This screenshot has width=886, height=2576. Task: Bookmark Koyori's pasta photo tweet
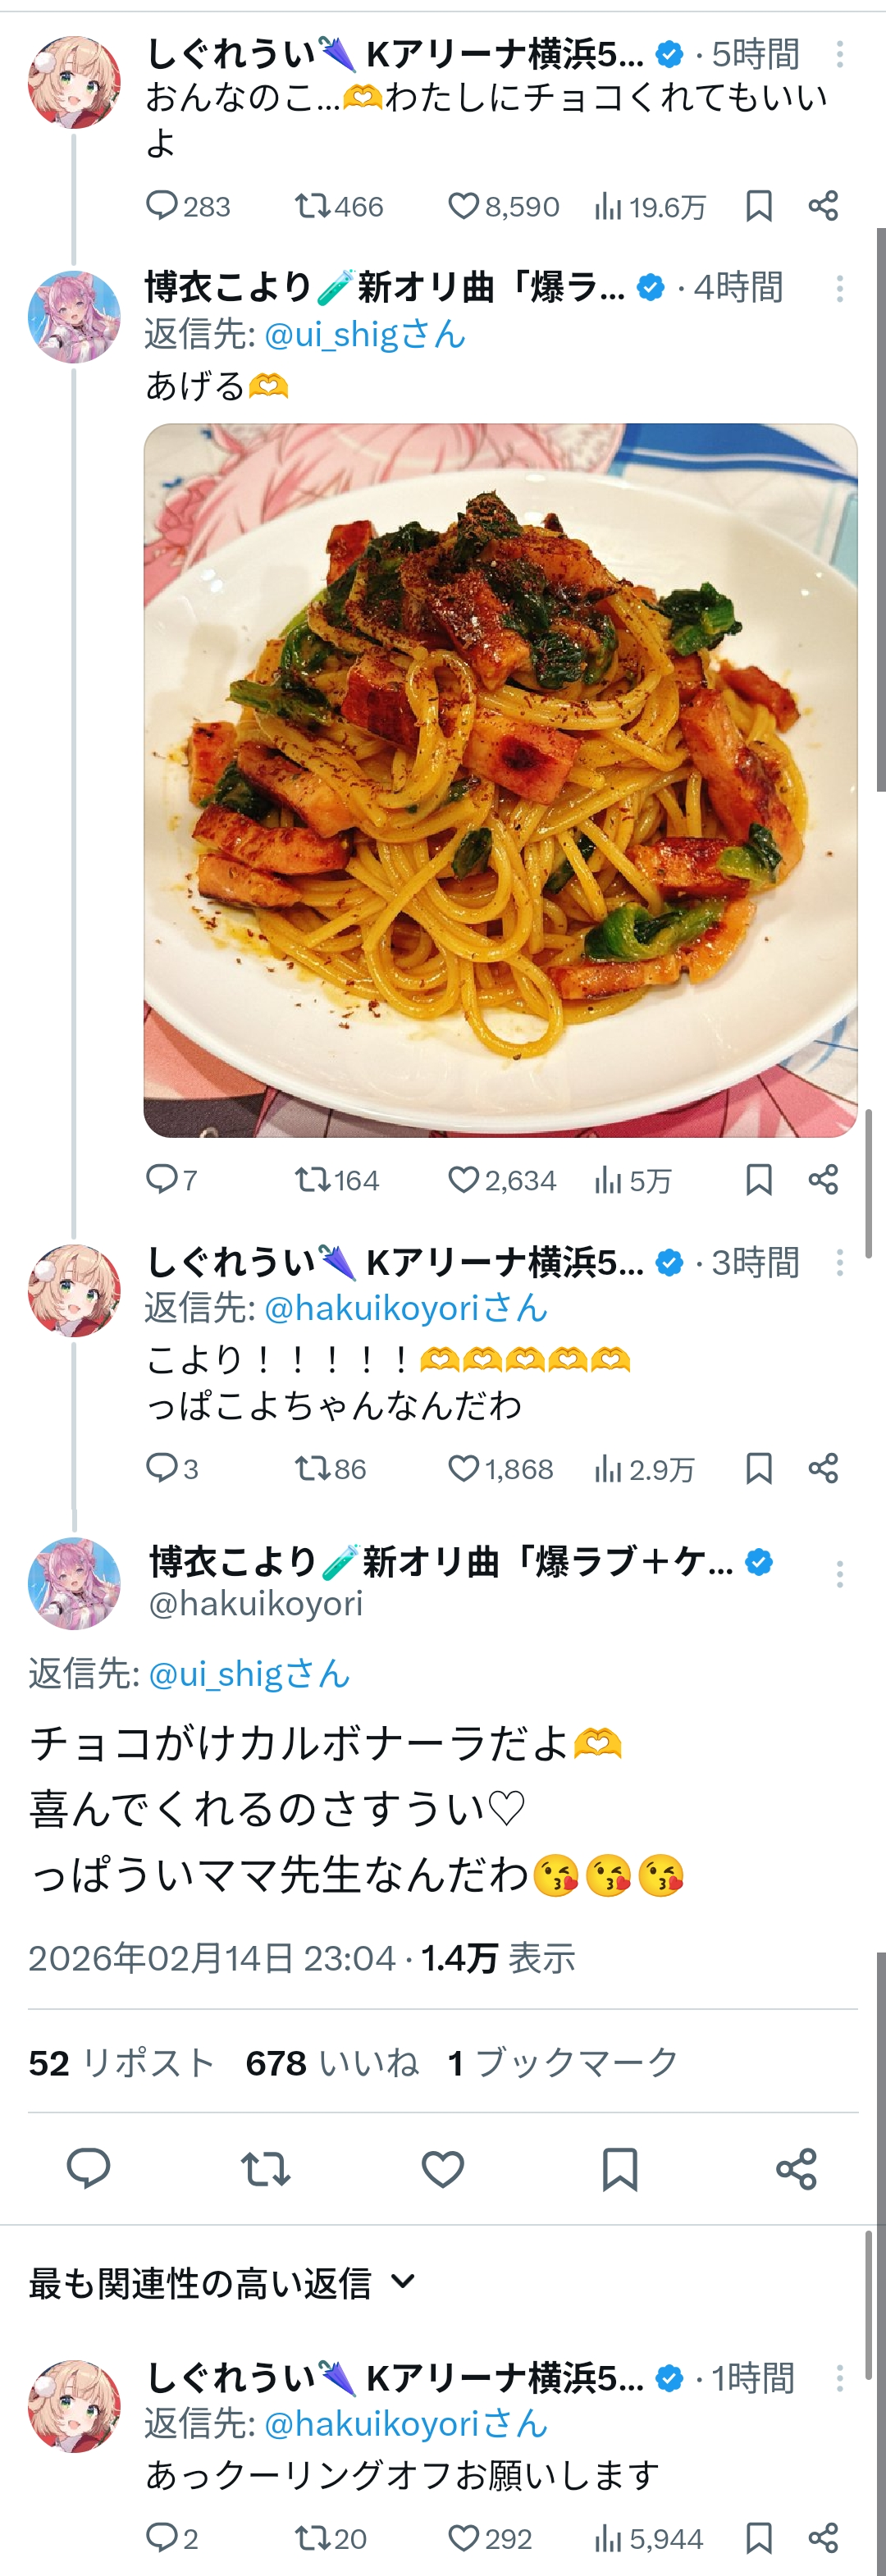click(759, 1180)
